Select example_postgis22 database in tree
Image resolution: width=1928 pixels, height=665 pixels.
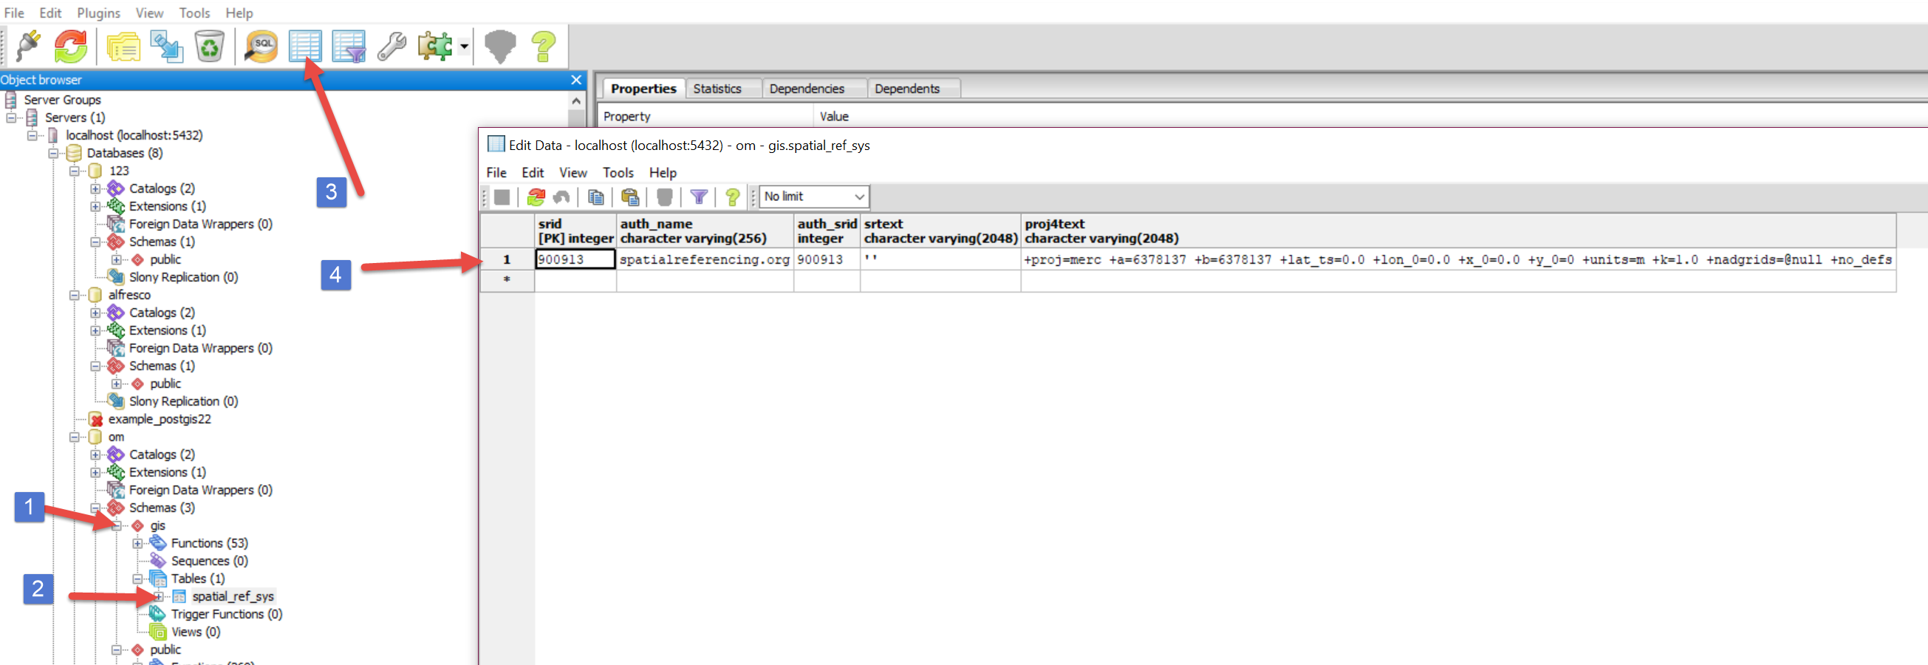point(159,420)
